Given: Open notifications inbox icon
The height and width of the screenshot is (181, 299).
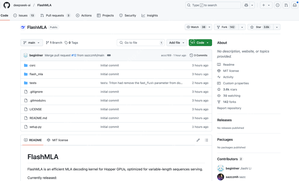Looking at the screenshot, I should 295,5.
